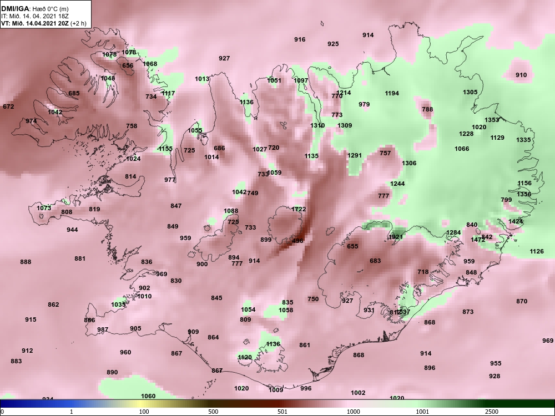555x416 pixels.
Task: Select the highest map value 1921
Action: (396, 237)
